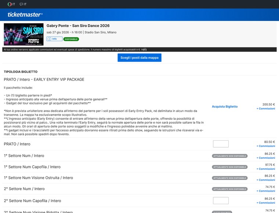The width and height of the screenshot is (279, 213).
Task: Open quantity box for 2° Settore Num Capofila
Action: pos(221,201)
